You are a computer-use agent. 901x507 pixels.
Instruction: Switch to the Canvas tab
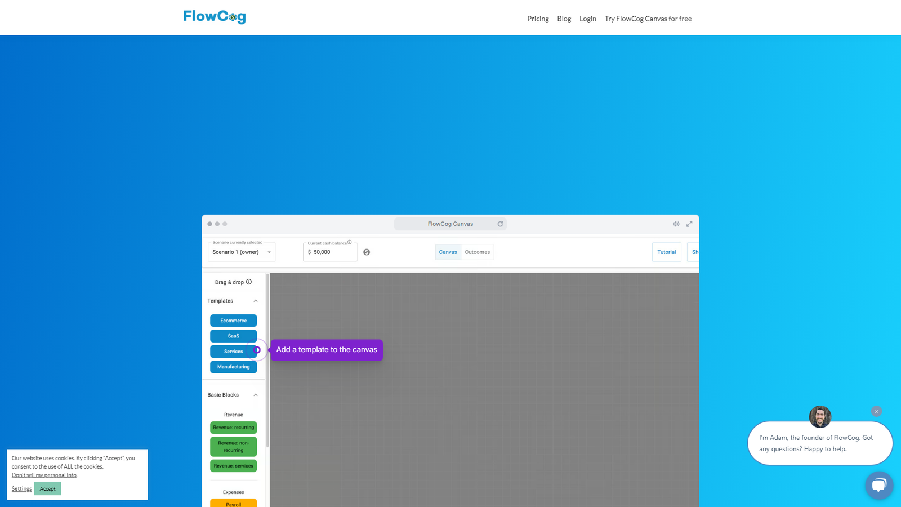(x=448, y=252)
